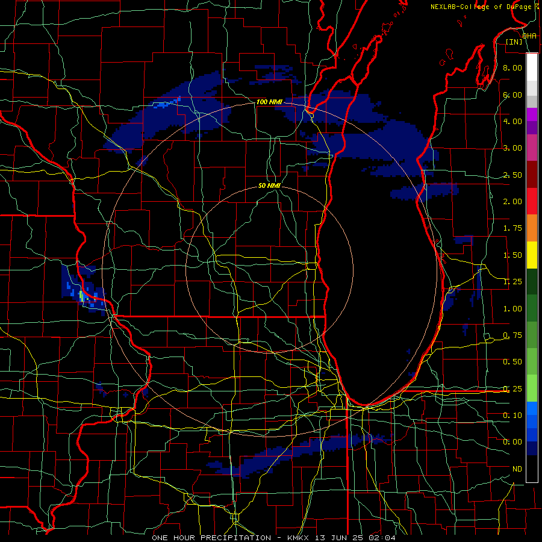The width and height of the screenshot is (542, 542).
Task: Click the 2.00 legend value
Action: coord(512,202)
